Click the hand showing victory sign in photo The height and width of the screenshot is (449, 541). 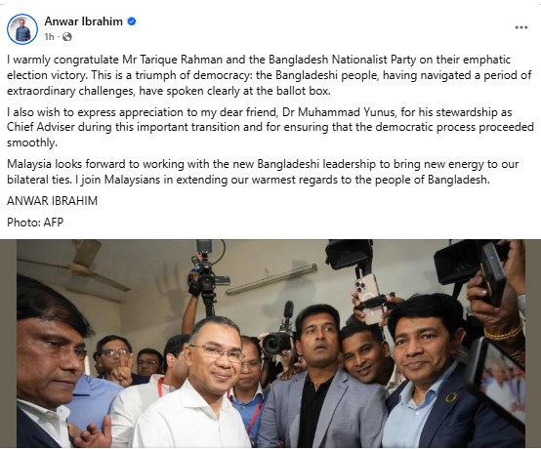coord(121,371)
